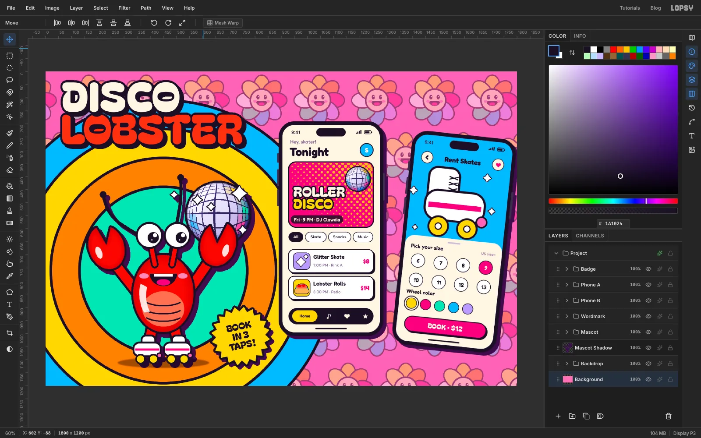Screen dimensions: 701x438
Task: Select the Lasso tool
Action: pos(10,80)
